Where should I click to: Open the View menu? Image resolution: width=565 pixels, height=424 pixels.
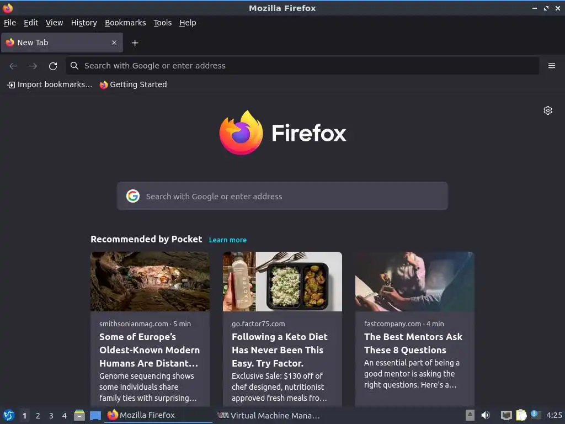(x=55, y=23)
